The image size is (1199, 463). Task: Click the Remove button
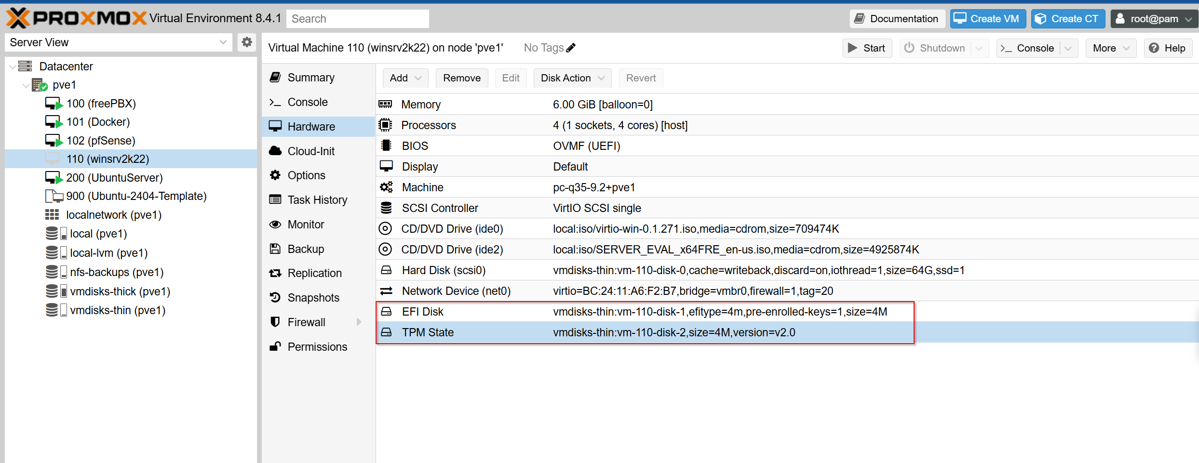[x=462, y=78]
